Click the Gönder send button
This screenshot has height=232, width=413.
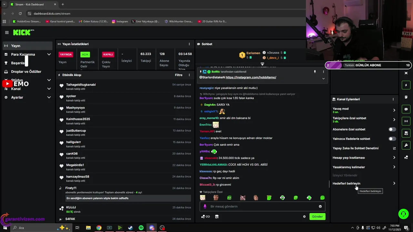317,217
